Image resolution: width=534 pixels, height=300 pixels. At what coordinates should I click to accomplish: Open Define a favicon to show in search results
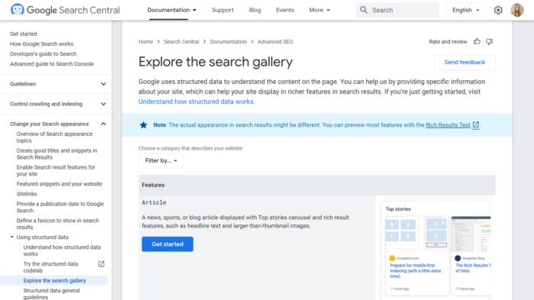tap(57, 224)
